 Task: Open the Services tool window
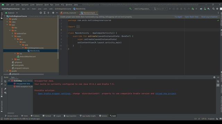coord(103,116)
